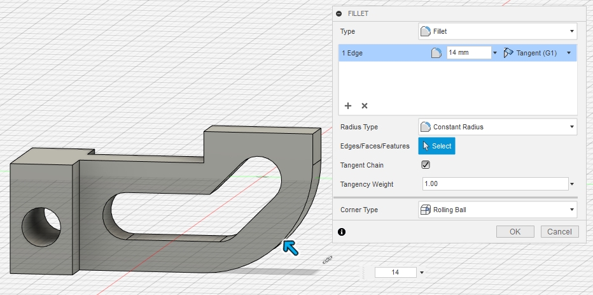Remove selection set with the X icon
The height and width of the screenshot is (295, 593).
click(365, 106)
